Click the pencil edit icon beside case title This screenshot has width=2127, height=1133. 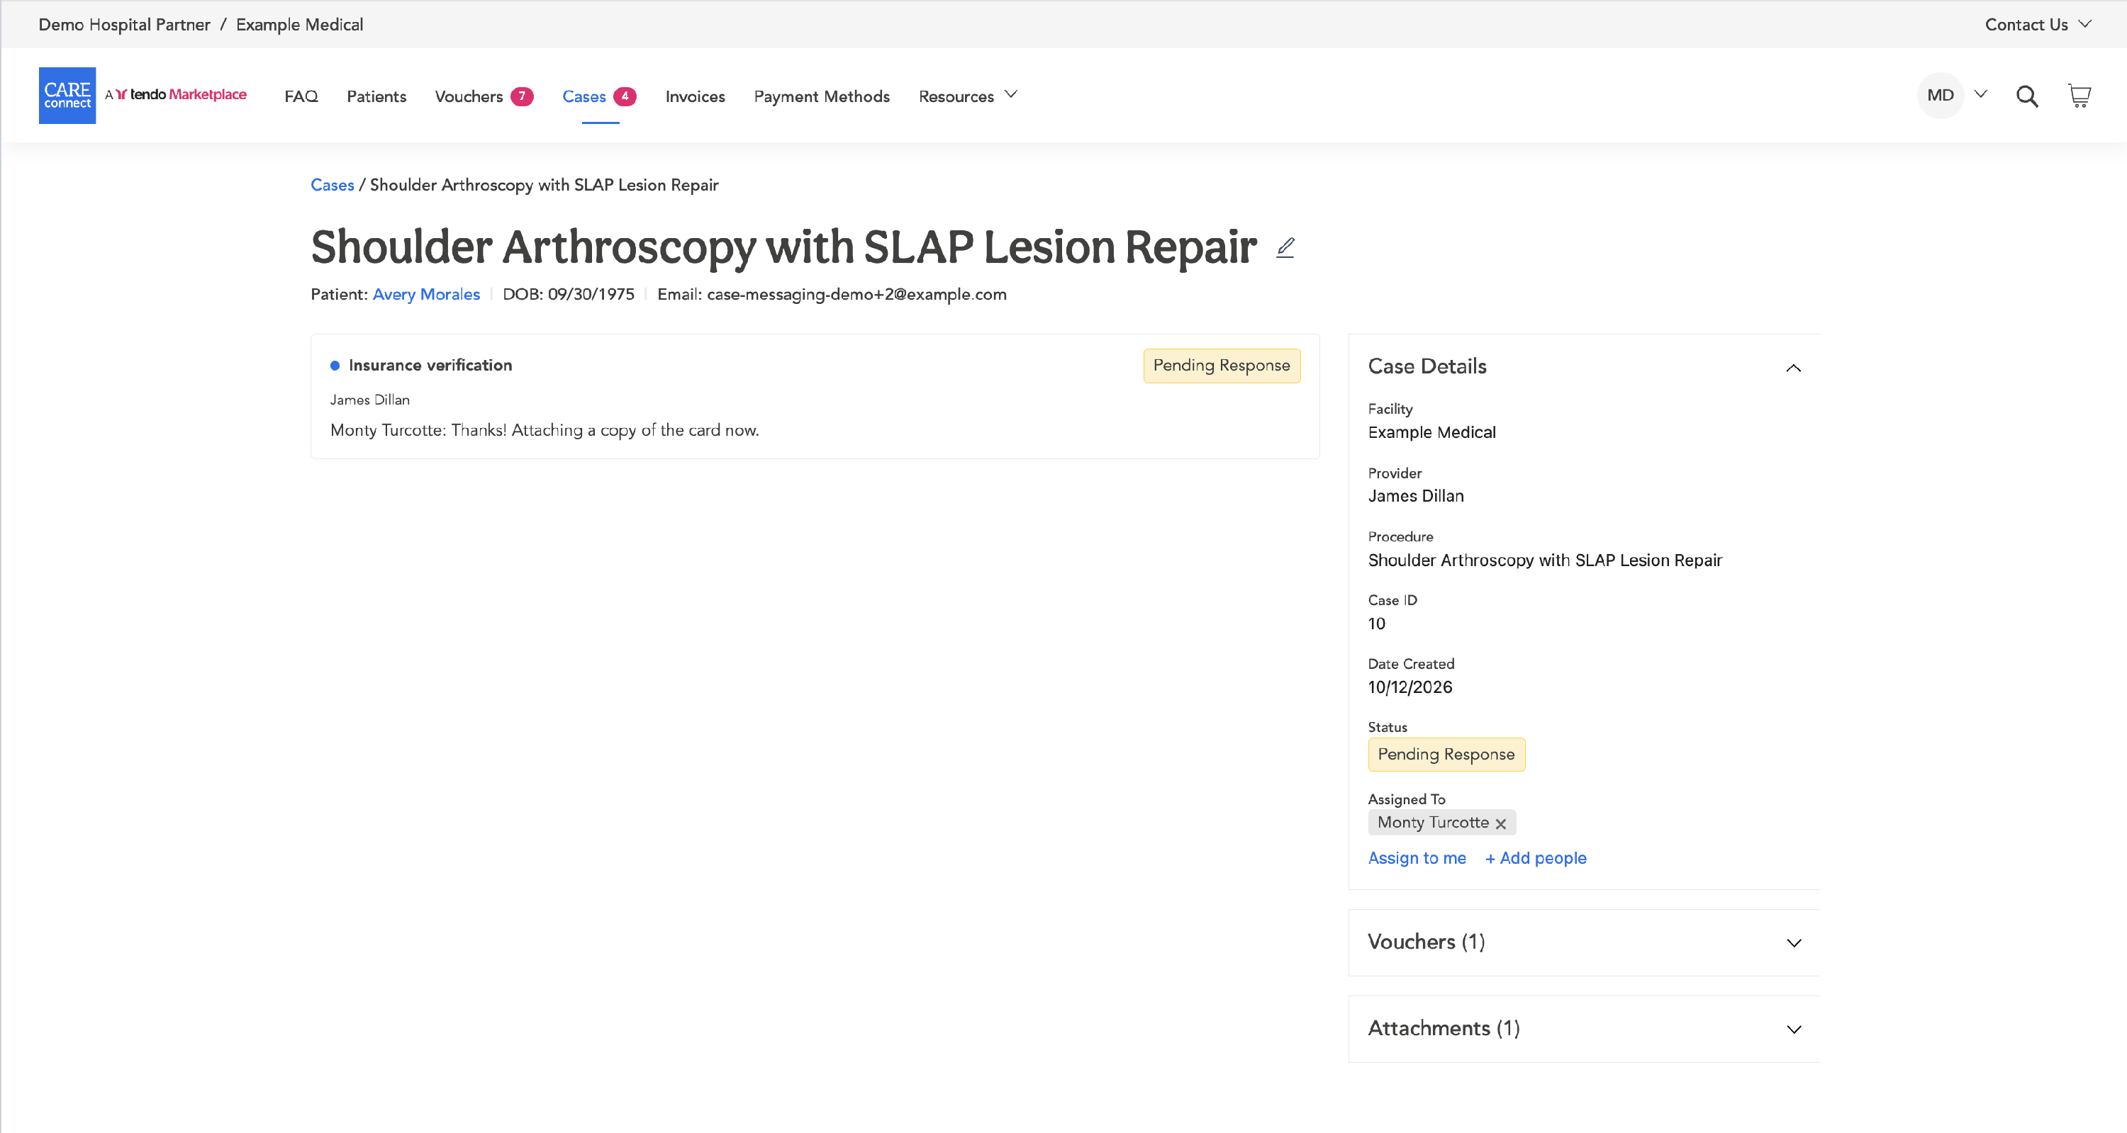tap(1285, 247)
